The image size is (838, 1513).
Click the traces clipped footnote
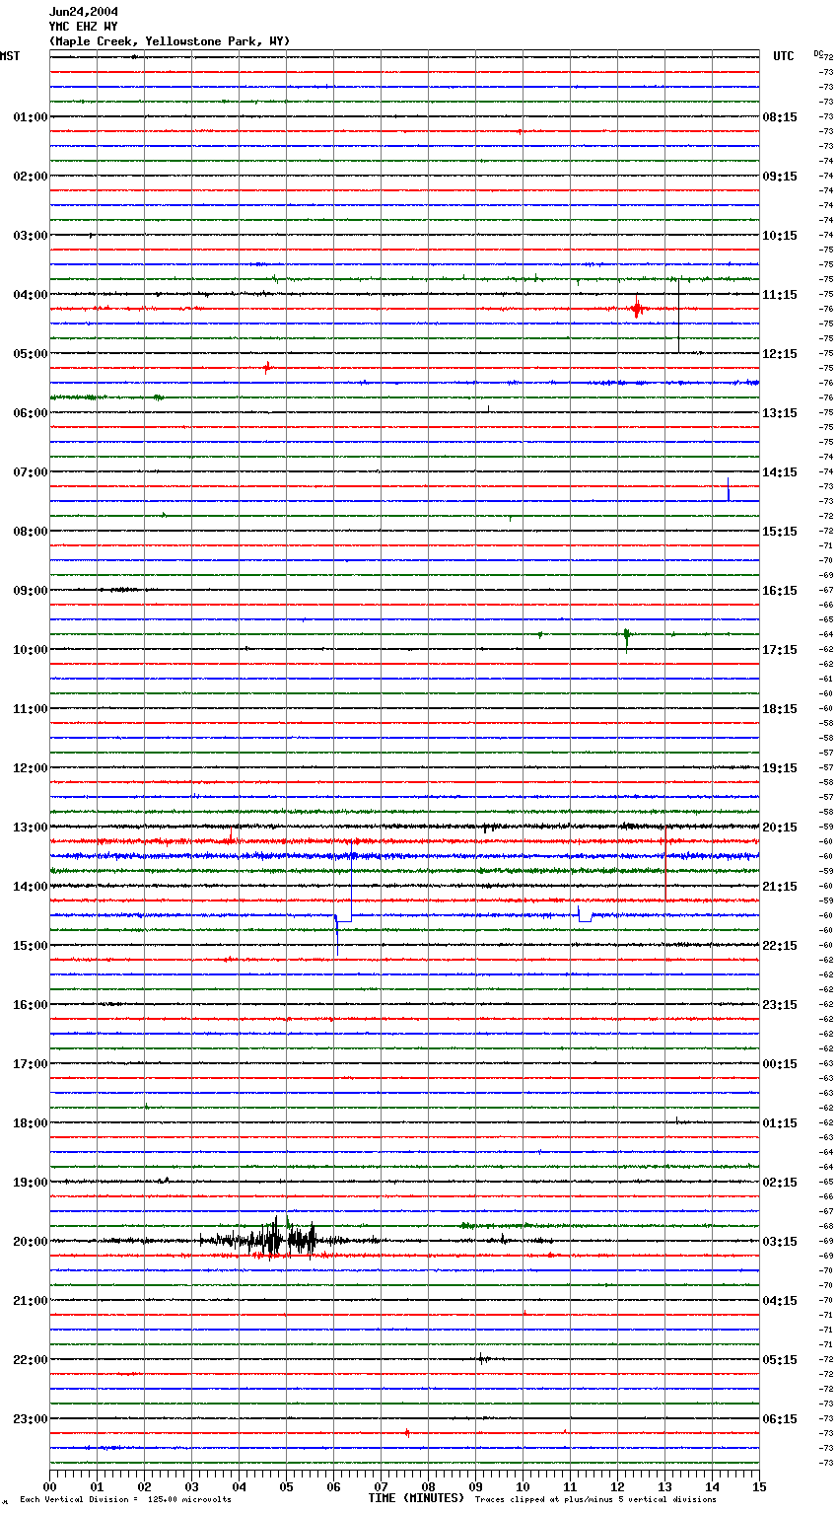[595, 1500]
